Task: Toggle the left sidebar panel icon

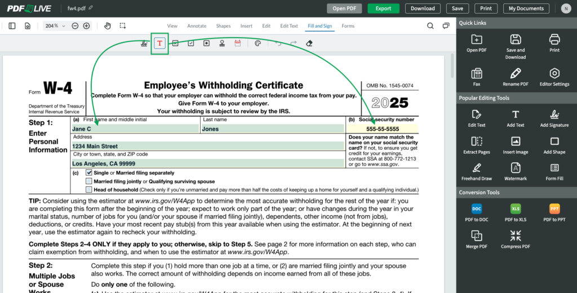Action: click(x=12, y=26)
